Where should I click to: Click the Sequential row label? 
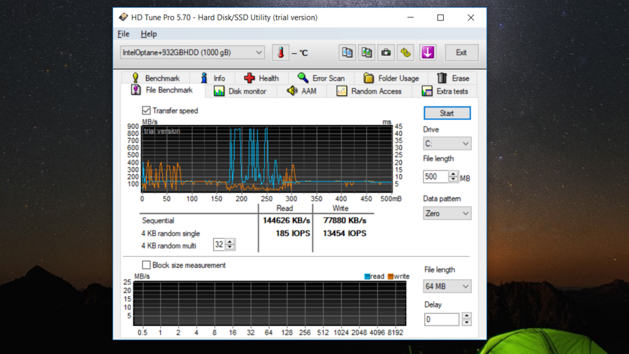(x=158, y=221)
